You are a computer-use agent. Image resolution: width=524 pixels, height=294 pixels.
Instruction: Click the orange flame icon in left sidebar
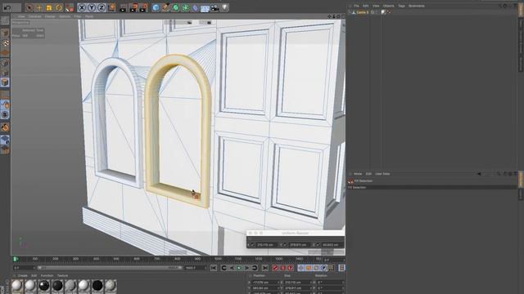[5, 127]
